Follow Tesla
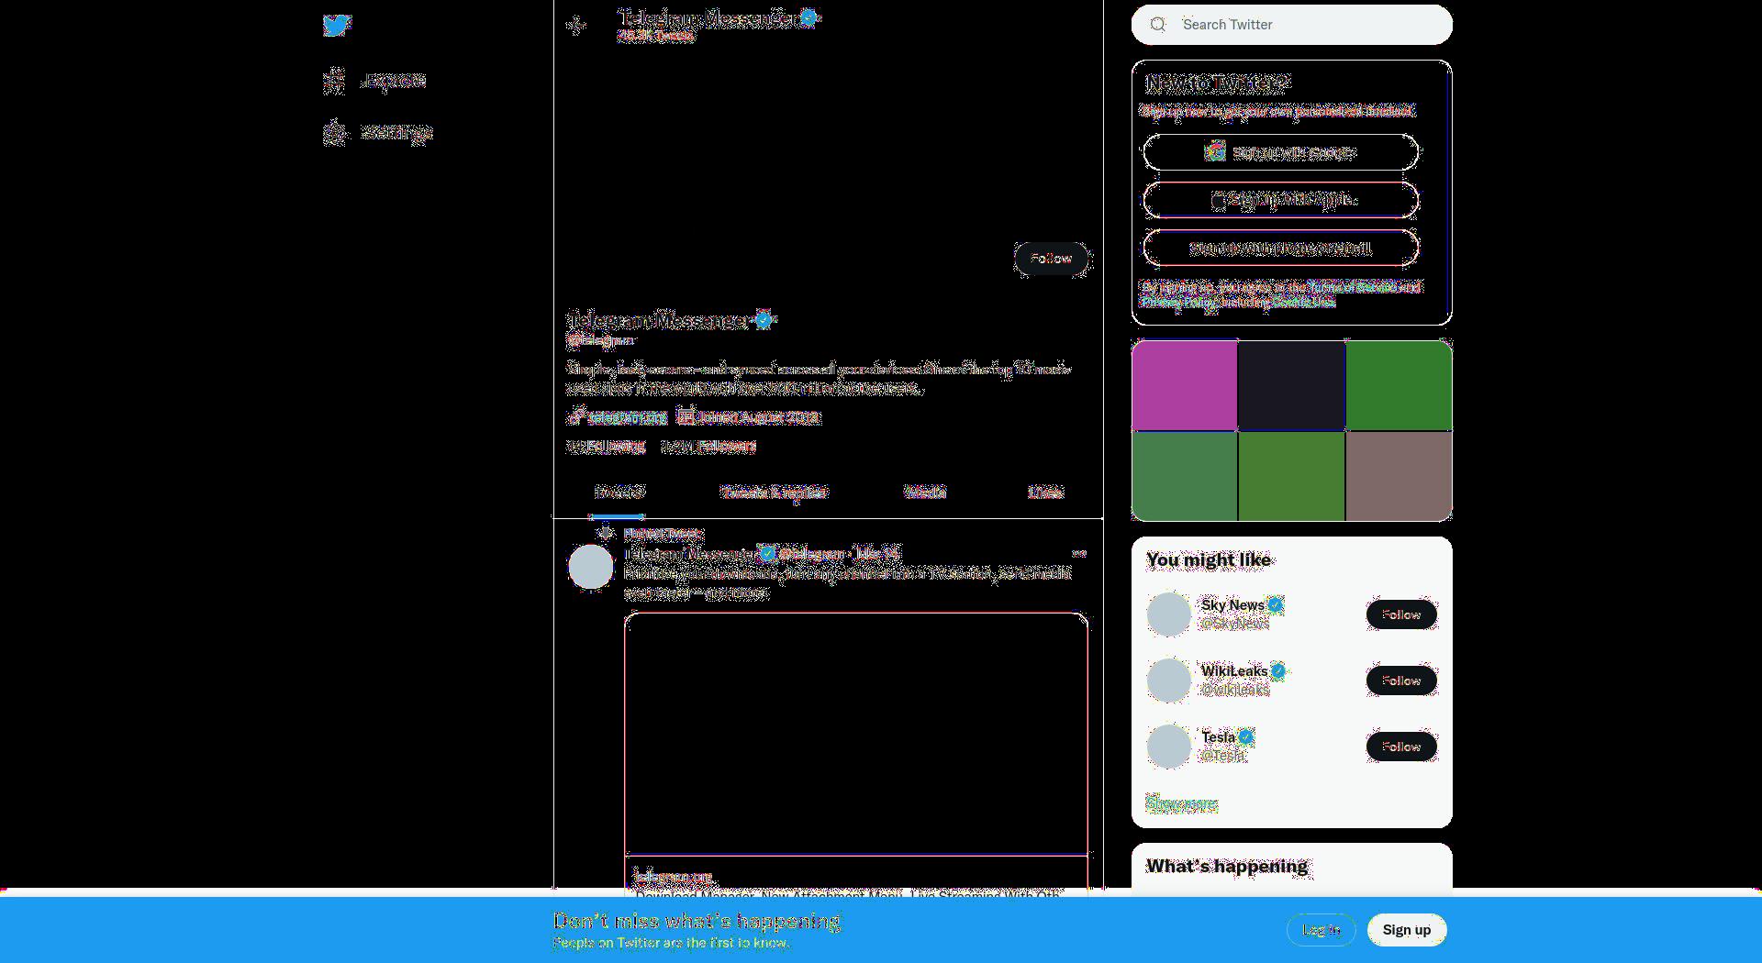Viewport: 1762px width, 963px height. [1401, 747]
